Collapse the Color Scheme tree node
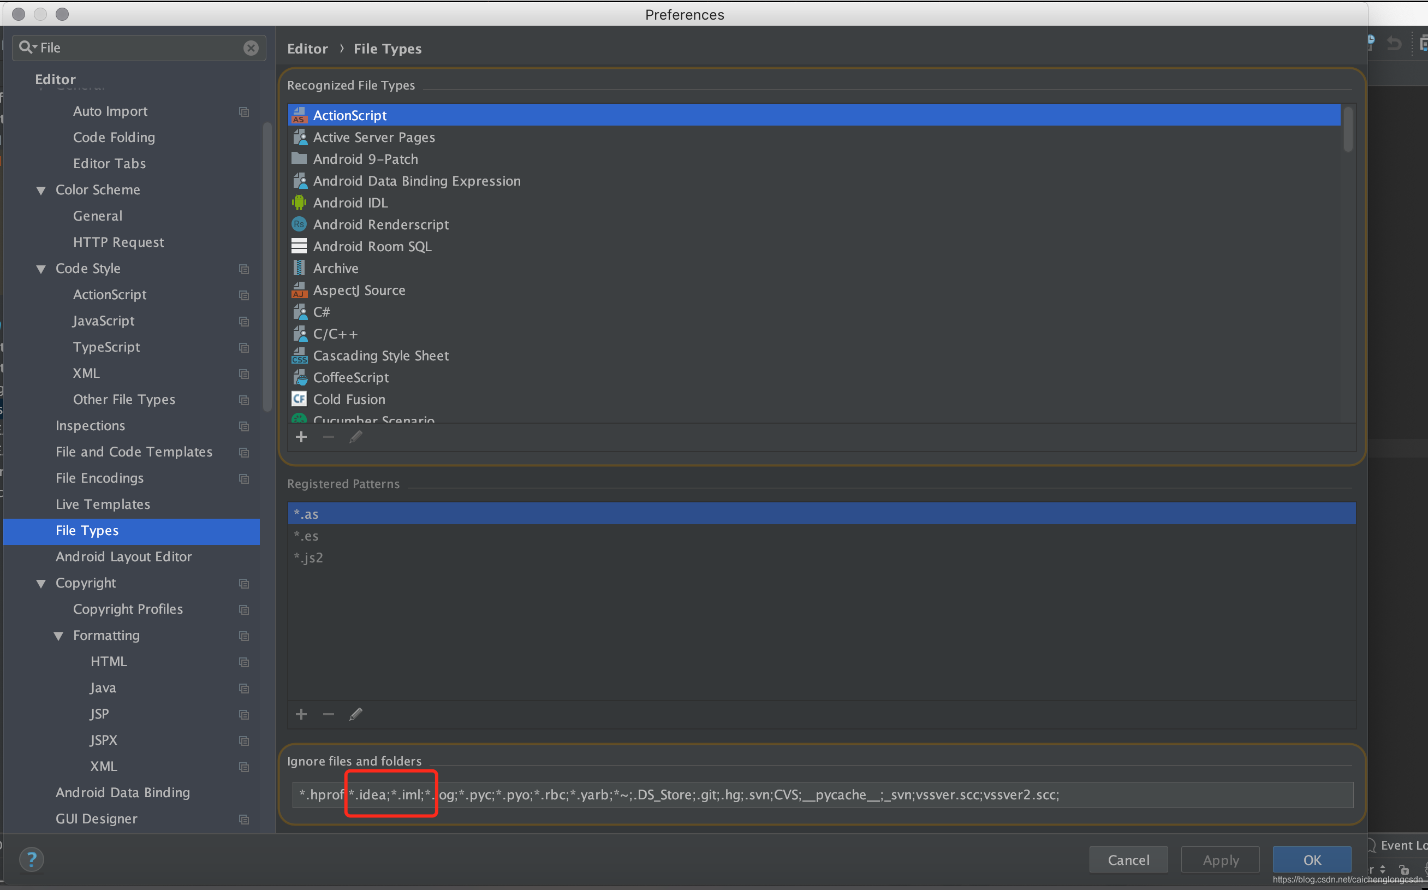Image resolution: width=1428 pixels, height=890 pixels. tap(40, 190)
